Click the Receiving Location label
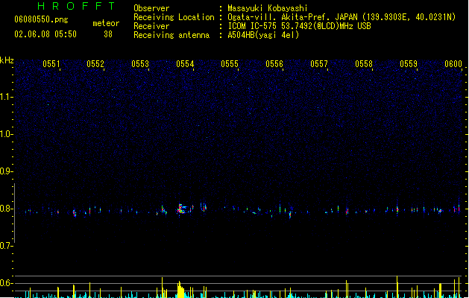Viewport: 469px width, 298px height. 174,17
